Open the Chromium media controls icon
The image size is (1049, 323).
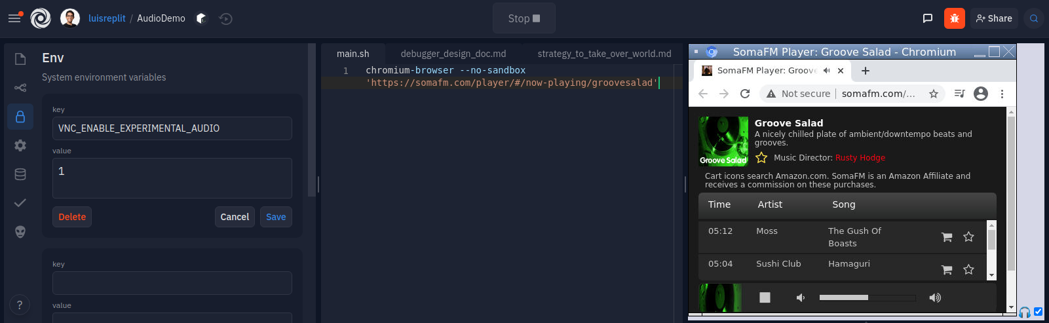(960, 94)
